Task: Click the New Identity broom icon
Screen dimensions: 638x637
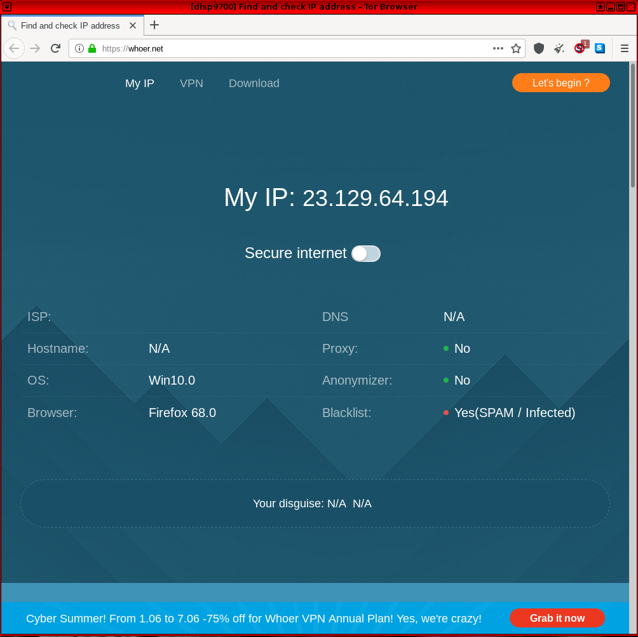Action: click(x=559, y=48)
